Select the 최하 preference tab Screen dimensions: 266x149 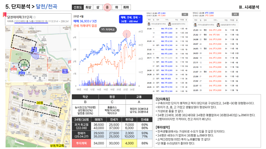126,7
